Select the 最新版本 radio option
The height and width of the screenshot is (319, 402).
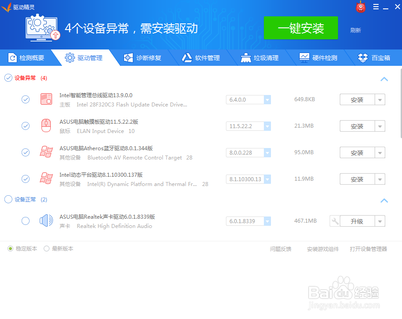(46, 248)
